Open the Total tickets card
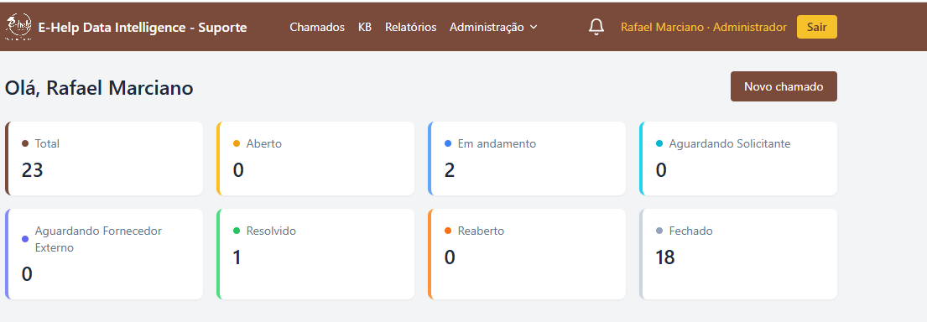 tap(104, 158)
